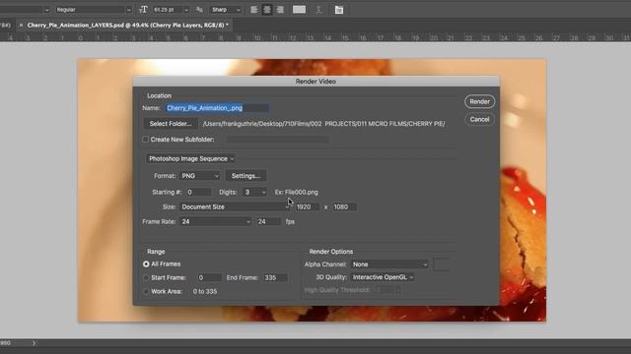Click the Cancel button

pos(479,119)
